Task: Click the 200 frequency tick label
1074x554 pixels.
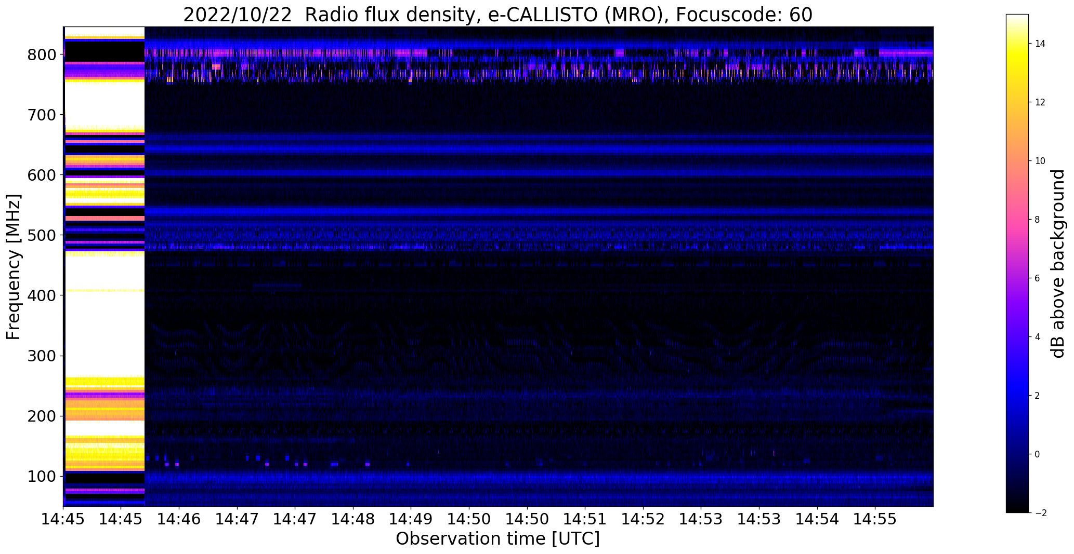Action: point(43,416)
